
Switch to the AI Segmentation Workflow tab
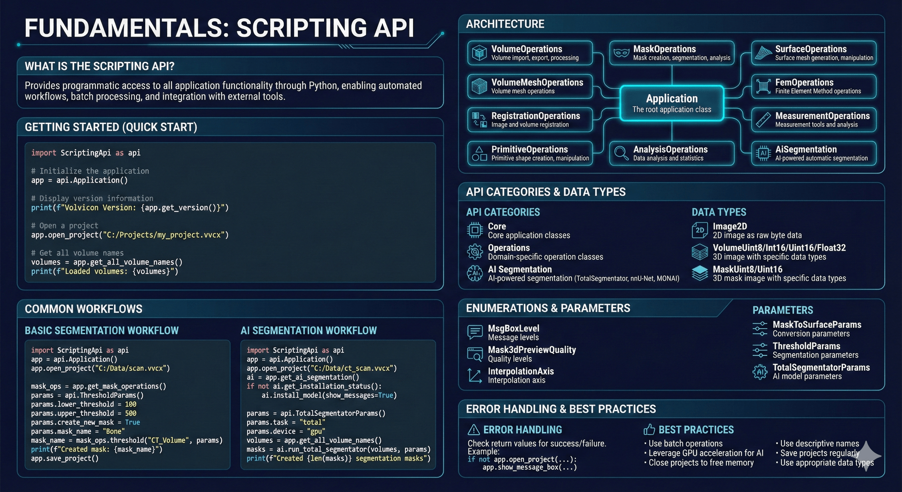point(309,330)
